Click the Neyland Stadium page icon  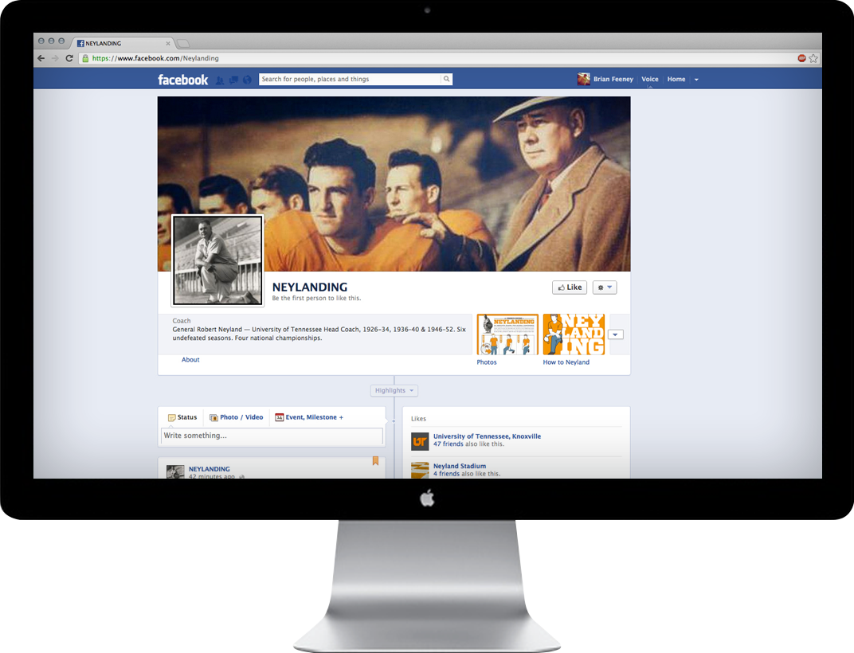420,471
